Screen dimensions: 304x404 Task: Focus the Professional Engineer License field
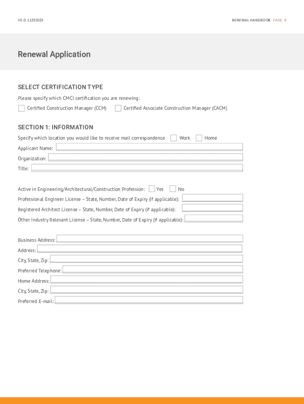212,198
